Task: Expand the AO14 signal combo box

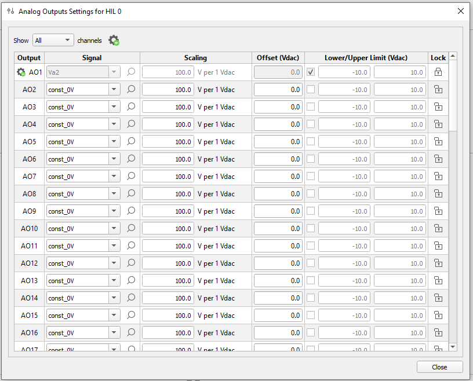Action: [x=114, y=298]
